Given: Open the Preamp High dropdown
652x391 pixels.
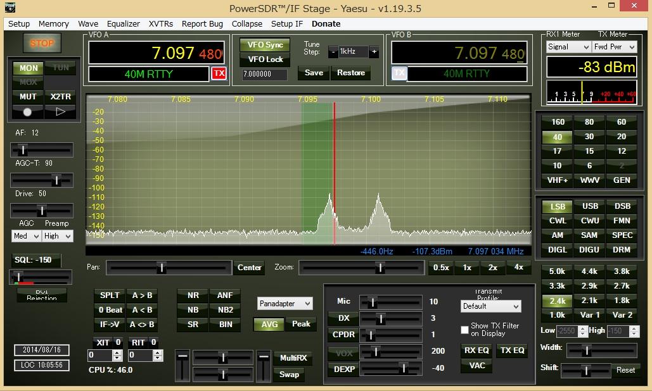Looking at the screenshot, I should 58,236.
